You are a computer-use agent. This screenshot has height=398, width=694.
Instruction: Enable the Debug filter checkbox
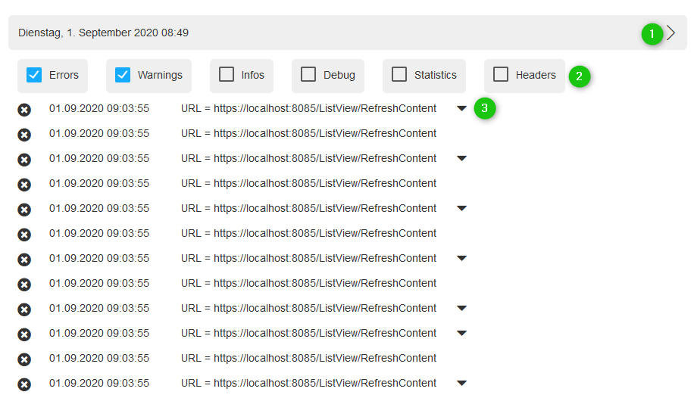tap(308, 74)
